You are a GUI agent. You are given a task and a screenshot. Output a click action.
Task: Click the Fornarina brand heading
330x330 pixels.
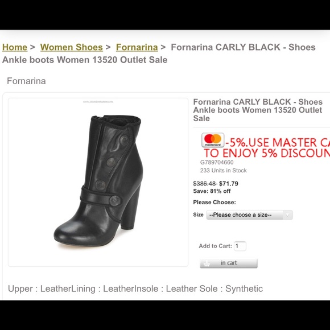point(26,81)
